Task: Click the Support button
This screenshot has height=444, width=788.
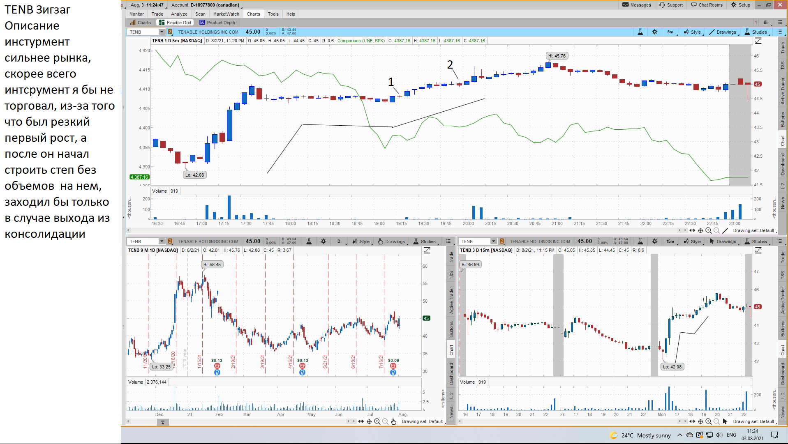Action: 671,5
